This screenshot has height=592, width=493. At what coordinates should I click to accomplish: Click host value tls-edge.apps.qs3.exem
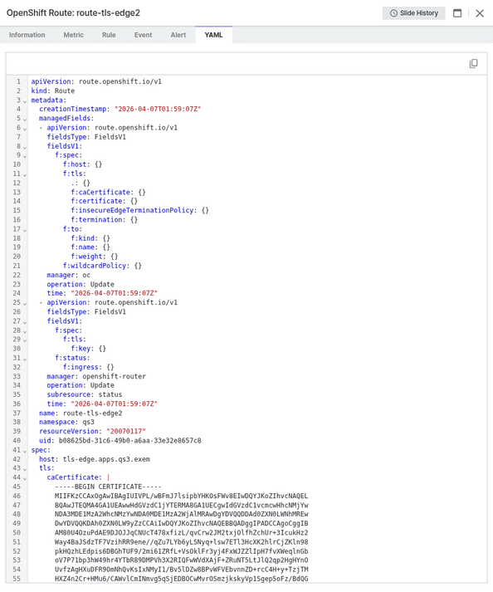pos(106,459)
